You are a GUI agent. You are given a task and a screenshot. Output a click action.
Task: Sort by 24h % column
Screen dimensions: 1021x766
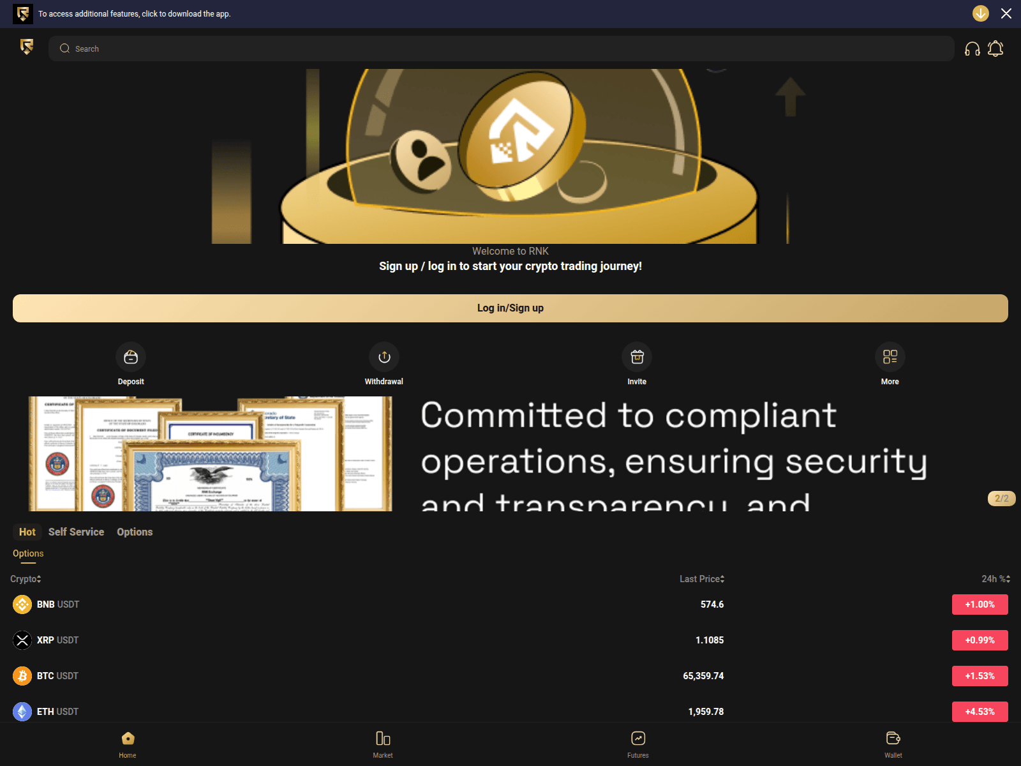[995, 579]
